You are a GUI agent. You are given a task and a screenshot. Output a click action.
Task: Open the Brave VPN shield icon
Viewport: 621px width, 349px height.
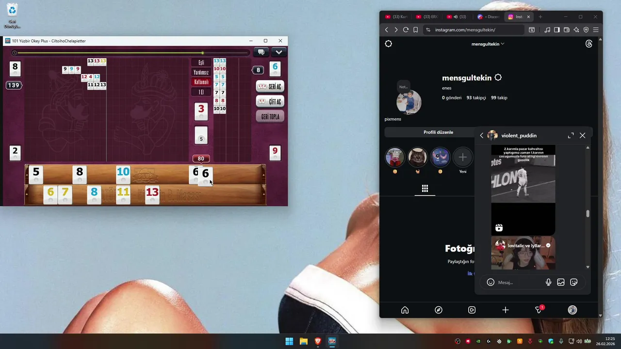point(586,30)
